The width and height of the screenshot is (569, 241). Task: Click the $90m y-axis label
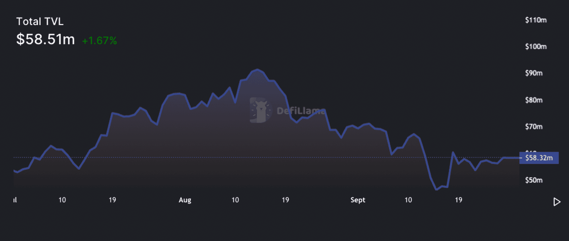[534, 73]
